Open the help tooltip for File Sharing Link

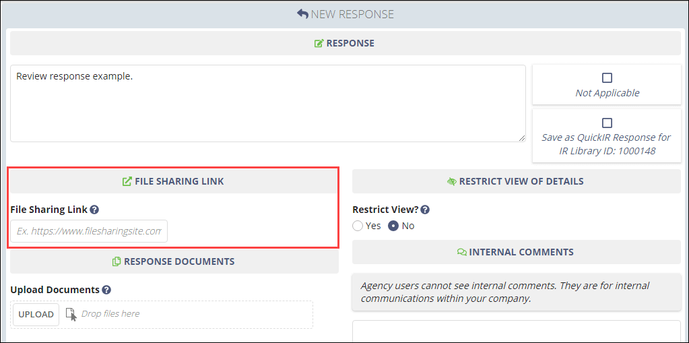pyautogui.click(x=94, y=210)
